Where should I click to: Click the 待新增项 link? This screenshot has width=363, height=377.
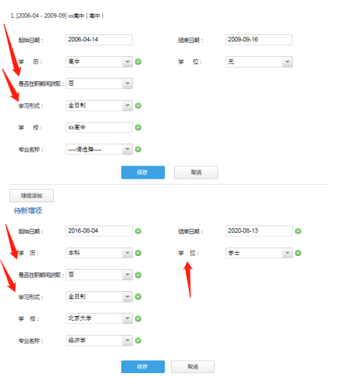click(x=28, y=211)
